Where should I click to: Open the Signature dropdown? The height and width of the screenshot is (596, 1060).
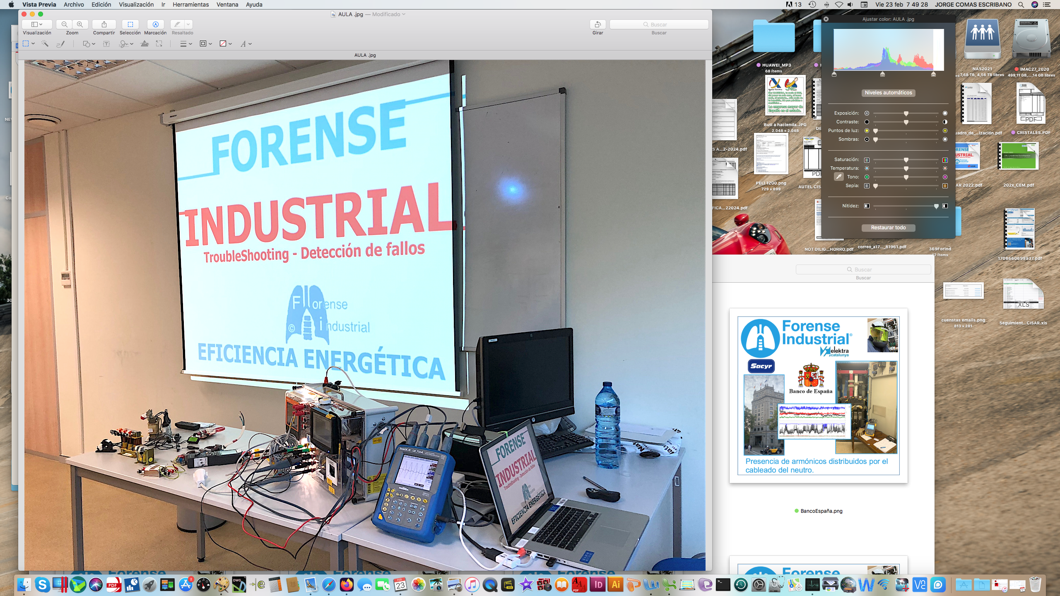coord(126,44)
